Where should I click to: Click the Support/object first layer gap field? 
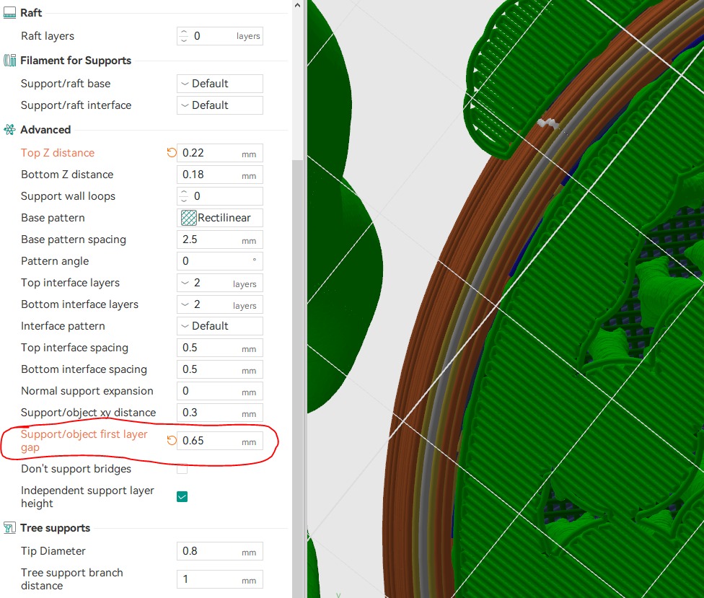(219, 441)
